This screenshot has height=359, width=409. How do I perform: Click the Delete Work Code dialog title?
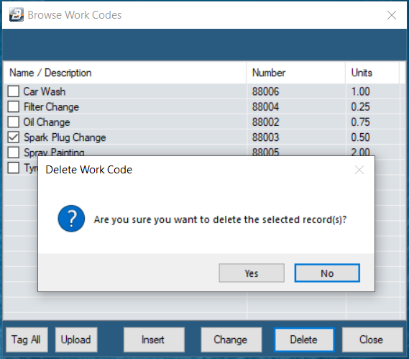tap(89, 170)
